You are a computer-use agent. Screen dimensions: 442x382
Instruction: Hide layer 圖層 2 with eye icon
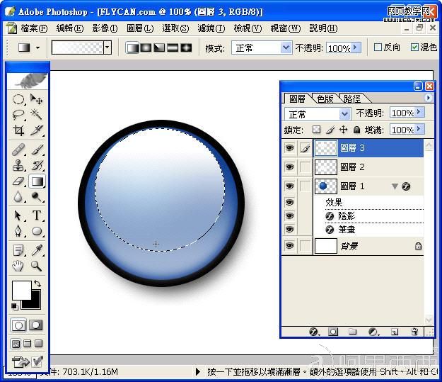[x=289, y=167]
